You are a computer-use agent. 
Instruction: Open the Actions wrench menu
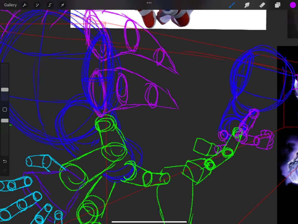[24, 5]
